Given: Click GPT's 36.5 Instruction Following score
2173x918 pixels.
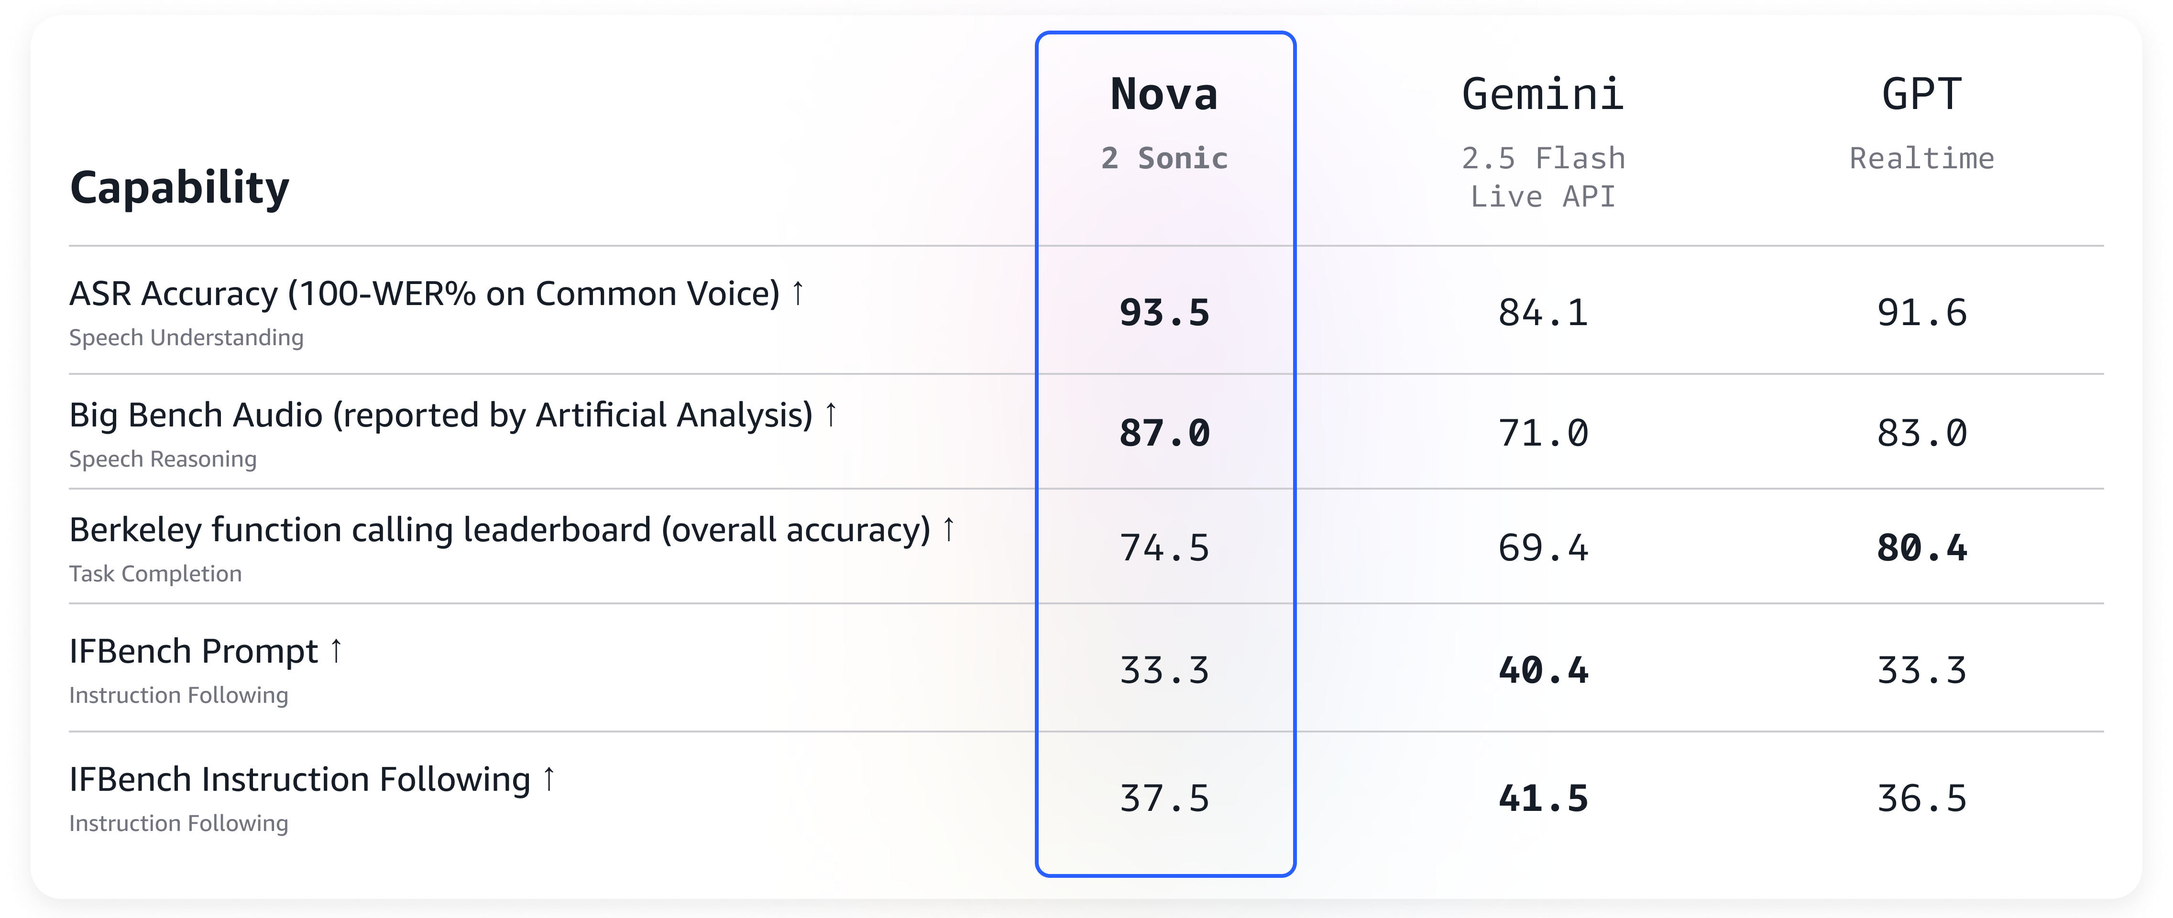Looking at the screenshot, I should (x=1921, y=799).
